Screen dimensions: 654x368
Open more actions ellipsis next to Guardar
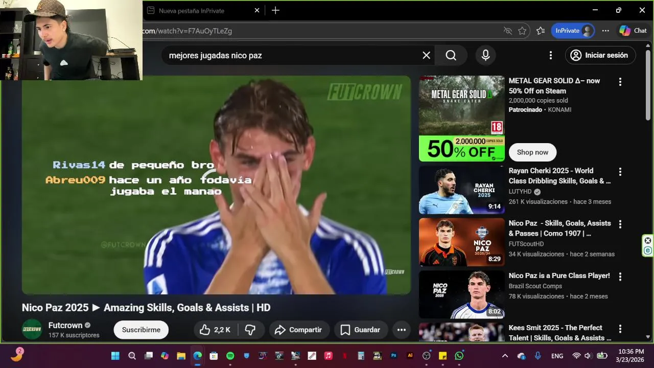402,330
